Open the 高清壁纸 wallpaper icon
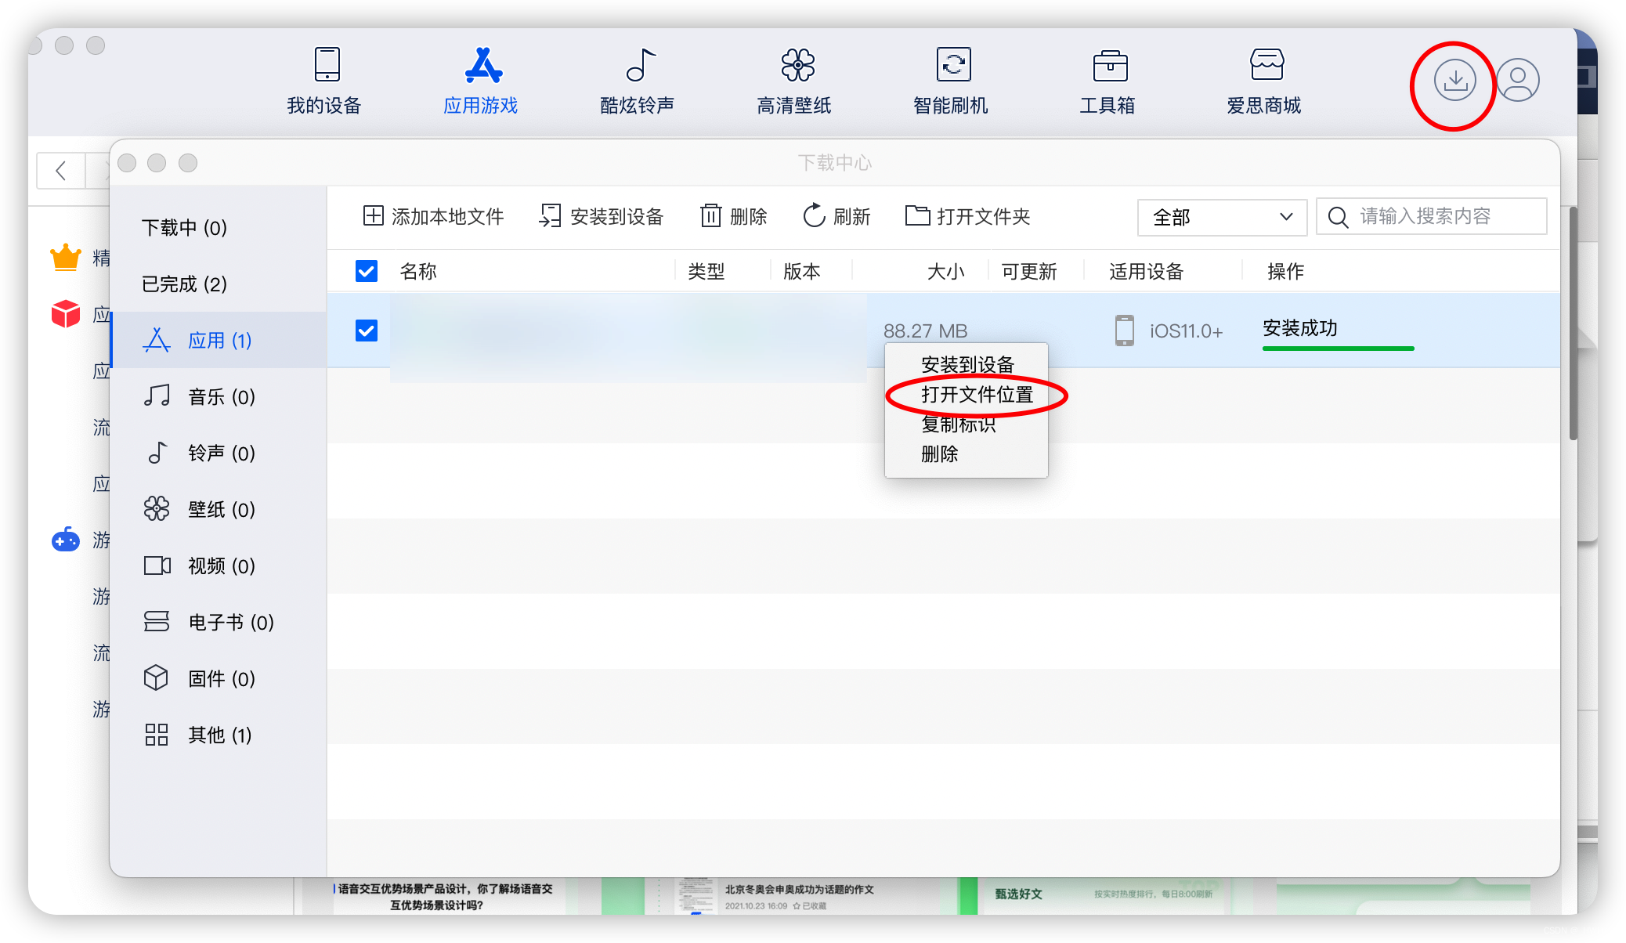Screen dimensions: 1626x943 [797, 65]
